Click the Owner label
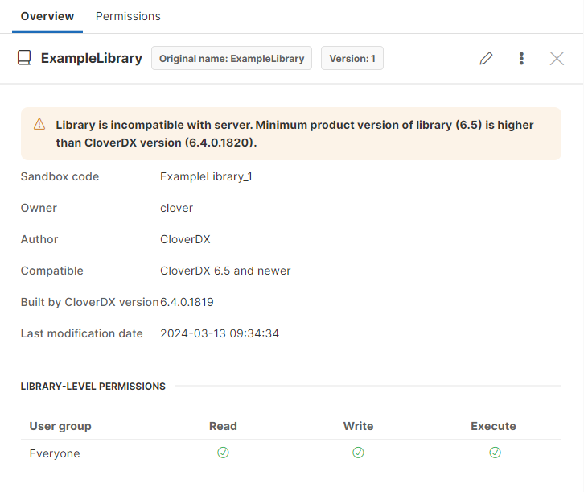The height and width of the screenshot is (492, 584). pyautogui.click(x=39, y=208)
